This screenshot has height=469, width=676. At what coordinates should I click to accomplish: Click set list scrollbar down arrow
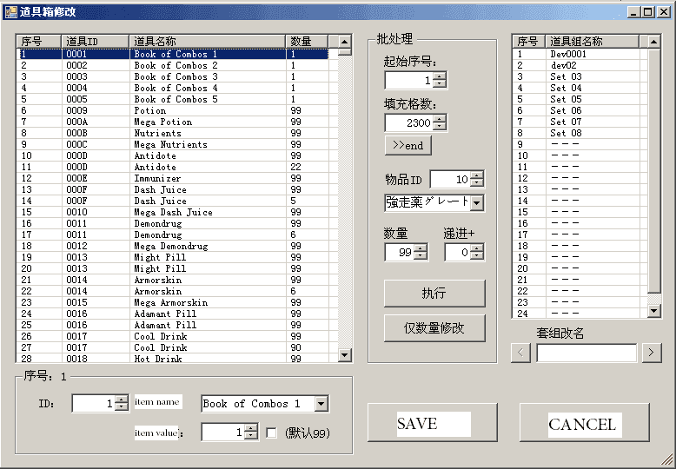[654, 310]
